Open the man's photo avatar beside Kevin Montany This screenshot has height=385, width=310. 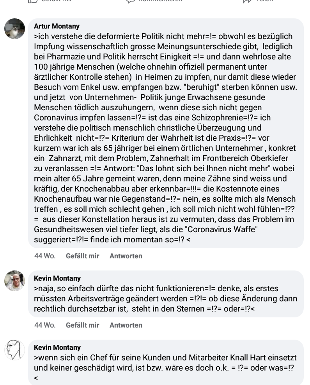(x=14, y=281)
